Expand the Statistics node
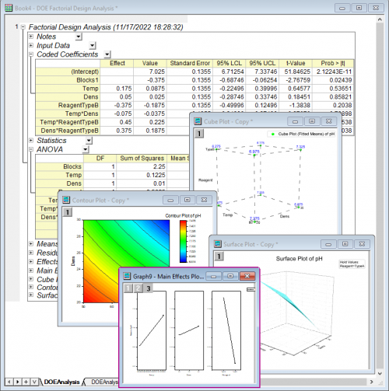The height and width of the screenshot is (391, 389). click(31, 140)
